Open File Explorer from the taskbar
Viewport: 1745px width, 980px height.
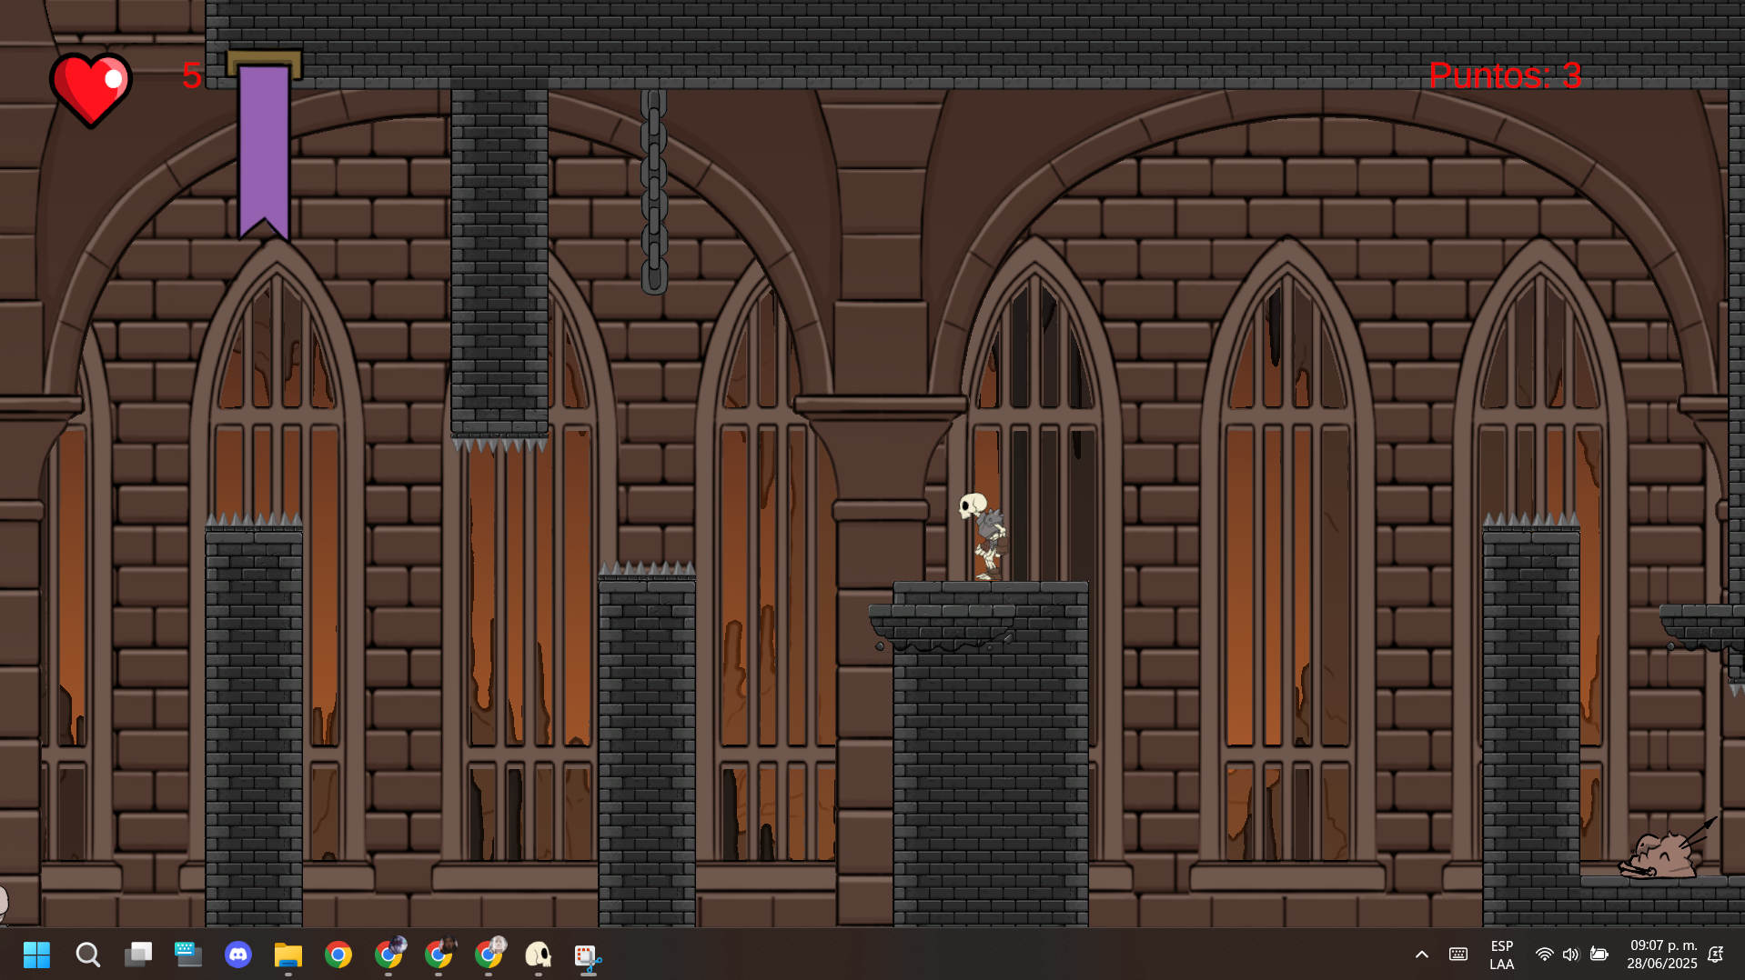[288, 955]
